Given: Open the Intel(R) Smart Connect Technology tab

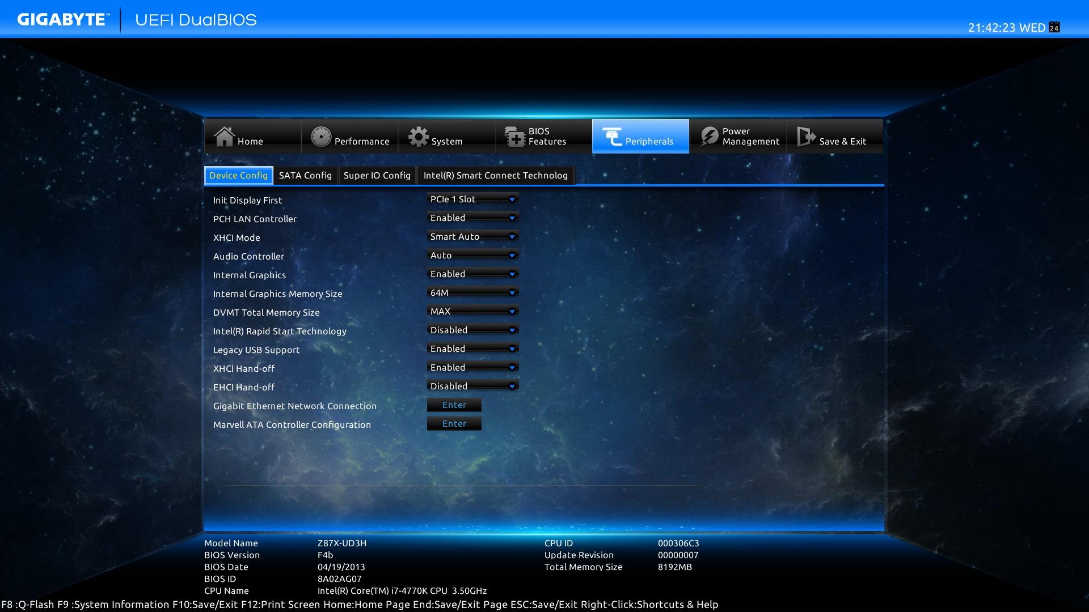Looking at the screenshot, I should point(496,176).
